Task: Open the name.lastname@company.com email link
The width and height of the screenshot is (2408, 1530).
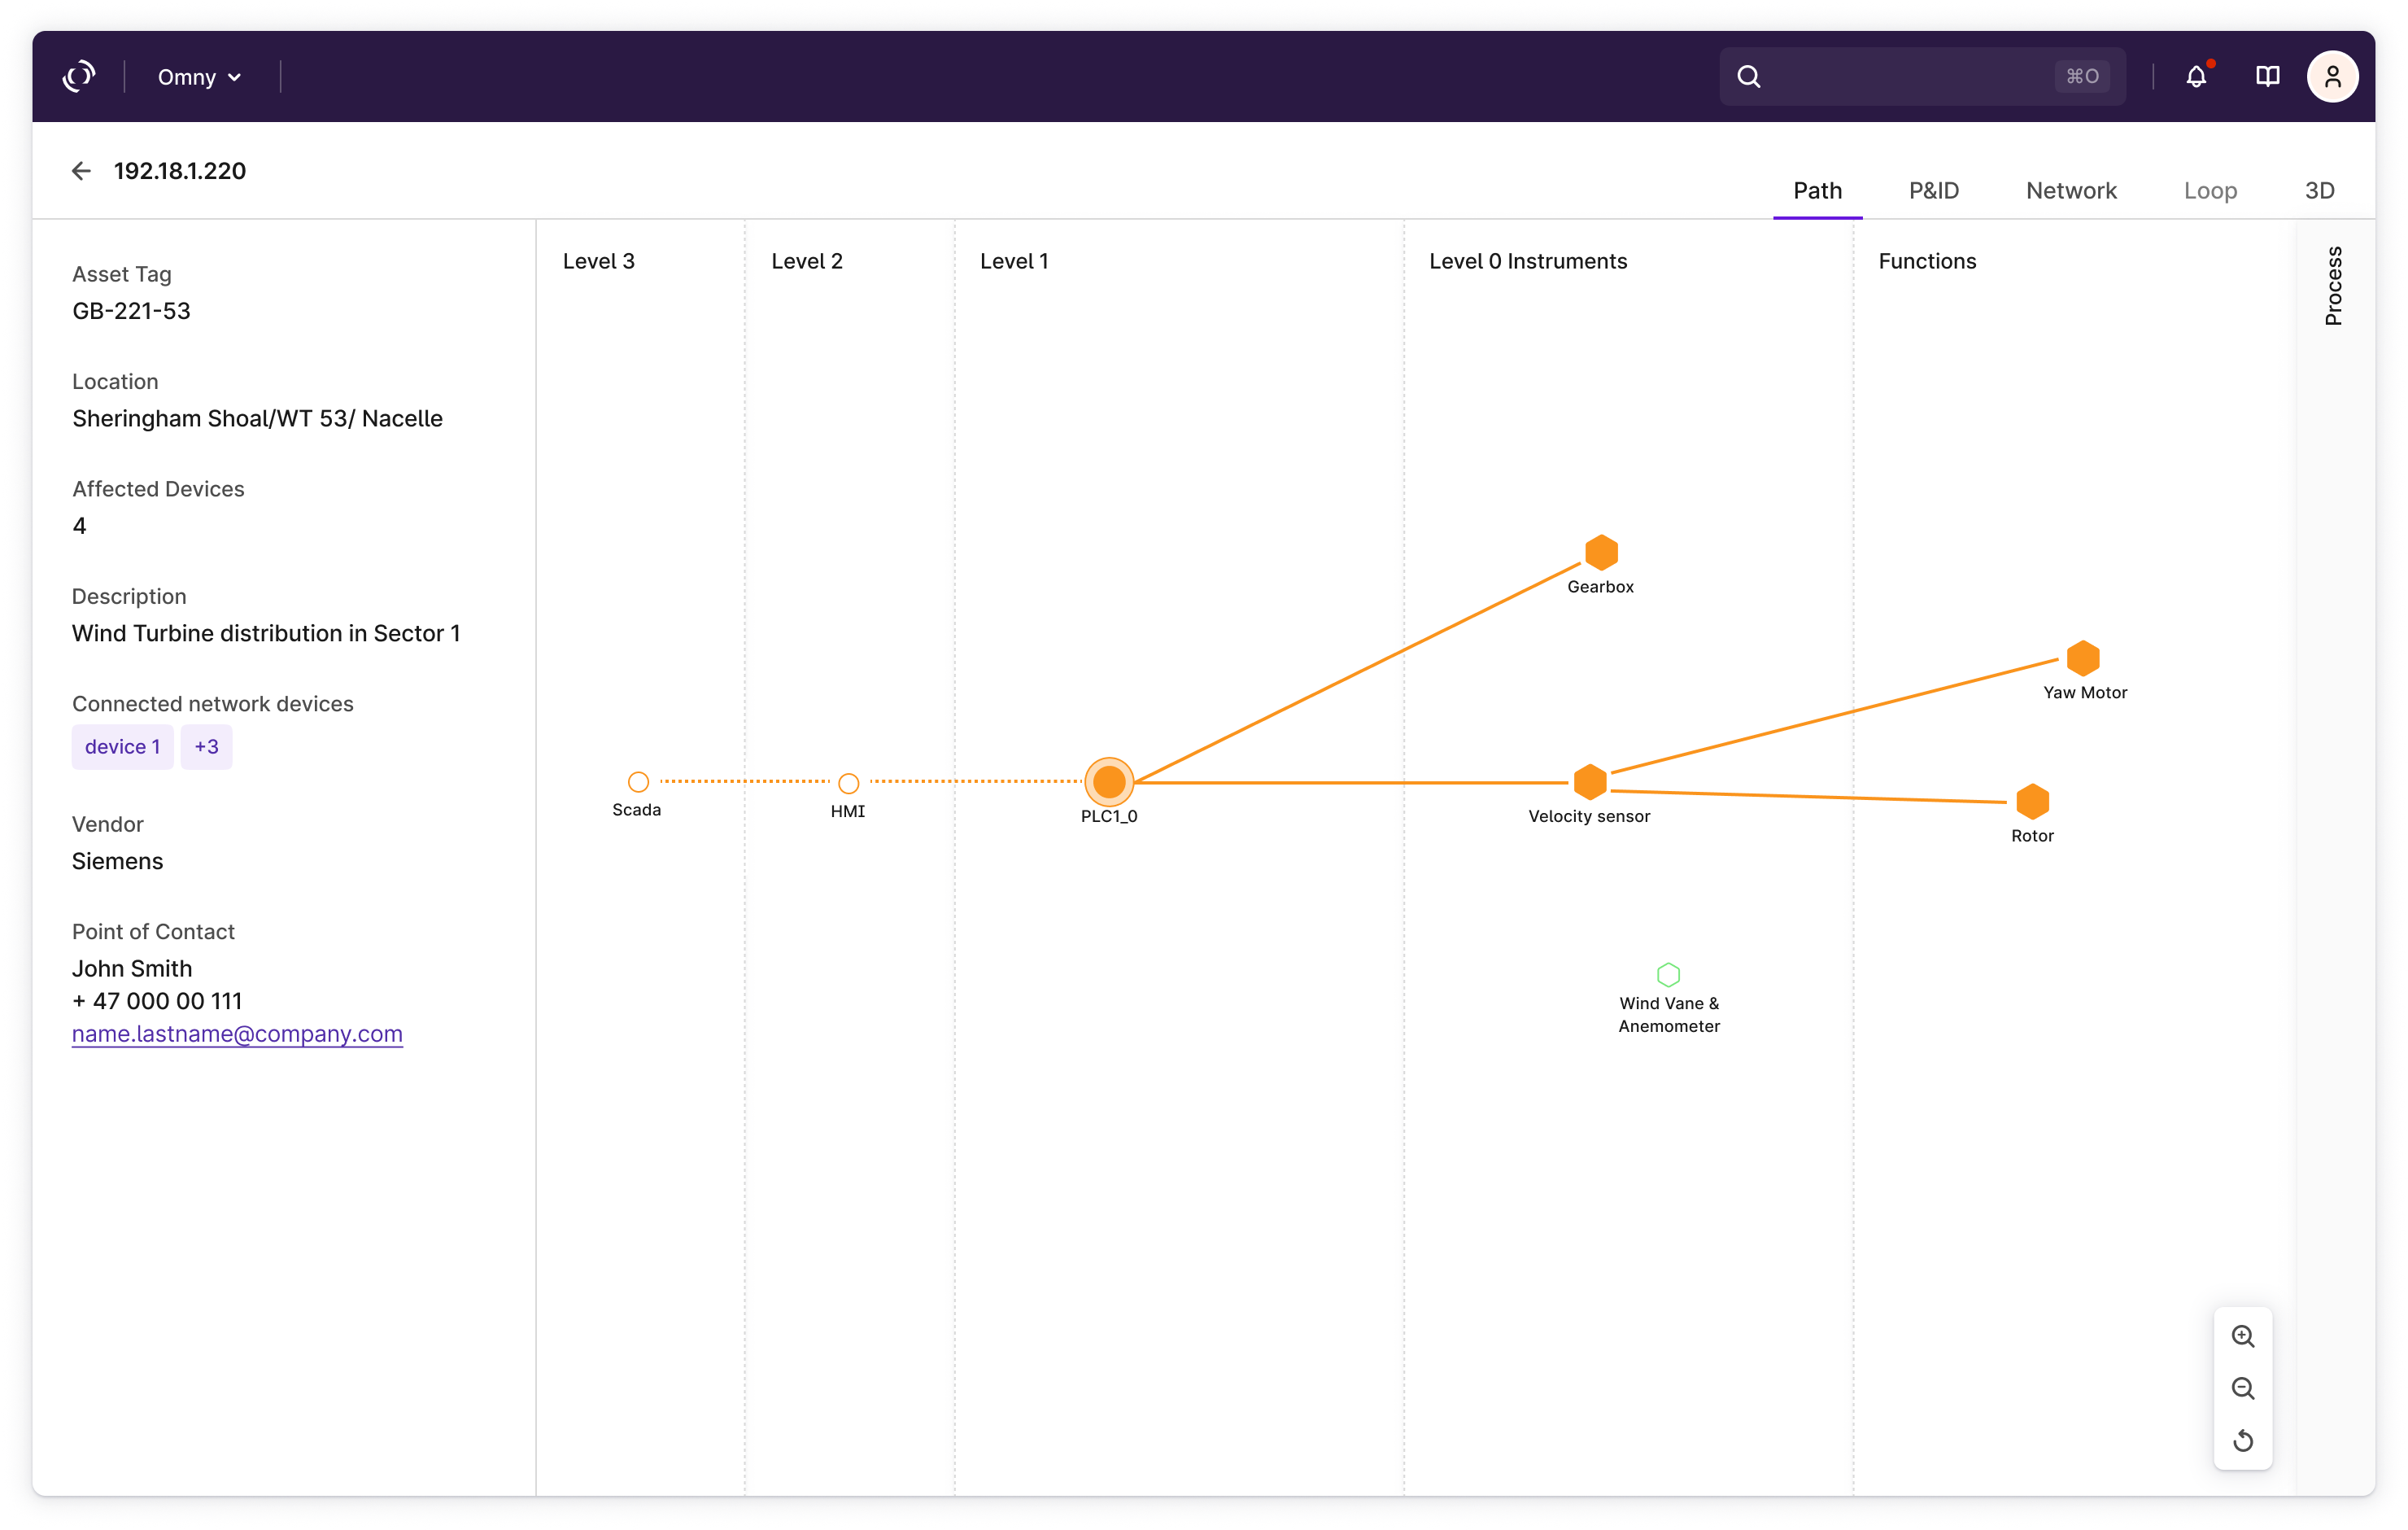Action: [x=237, y=1034]
